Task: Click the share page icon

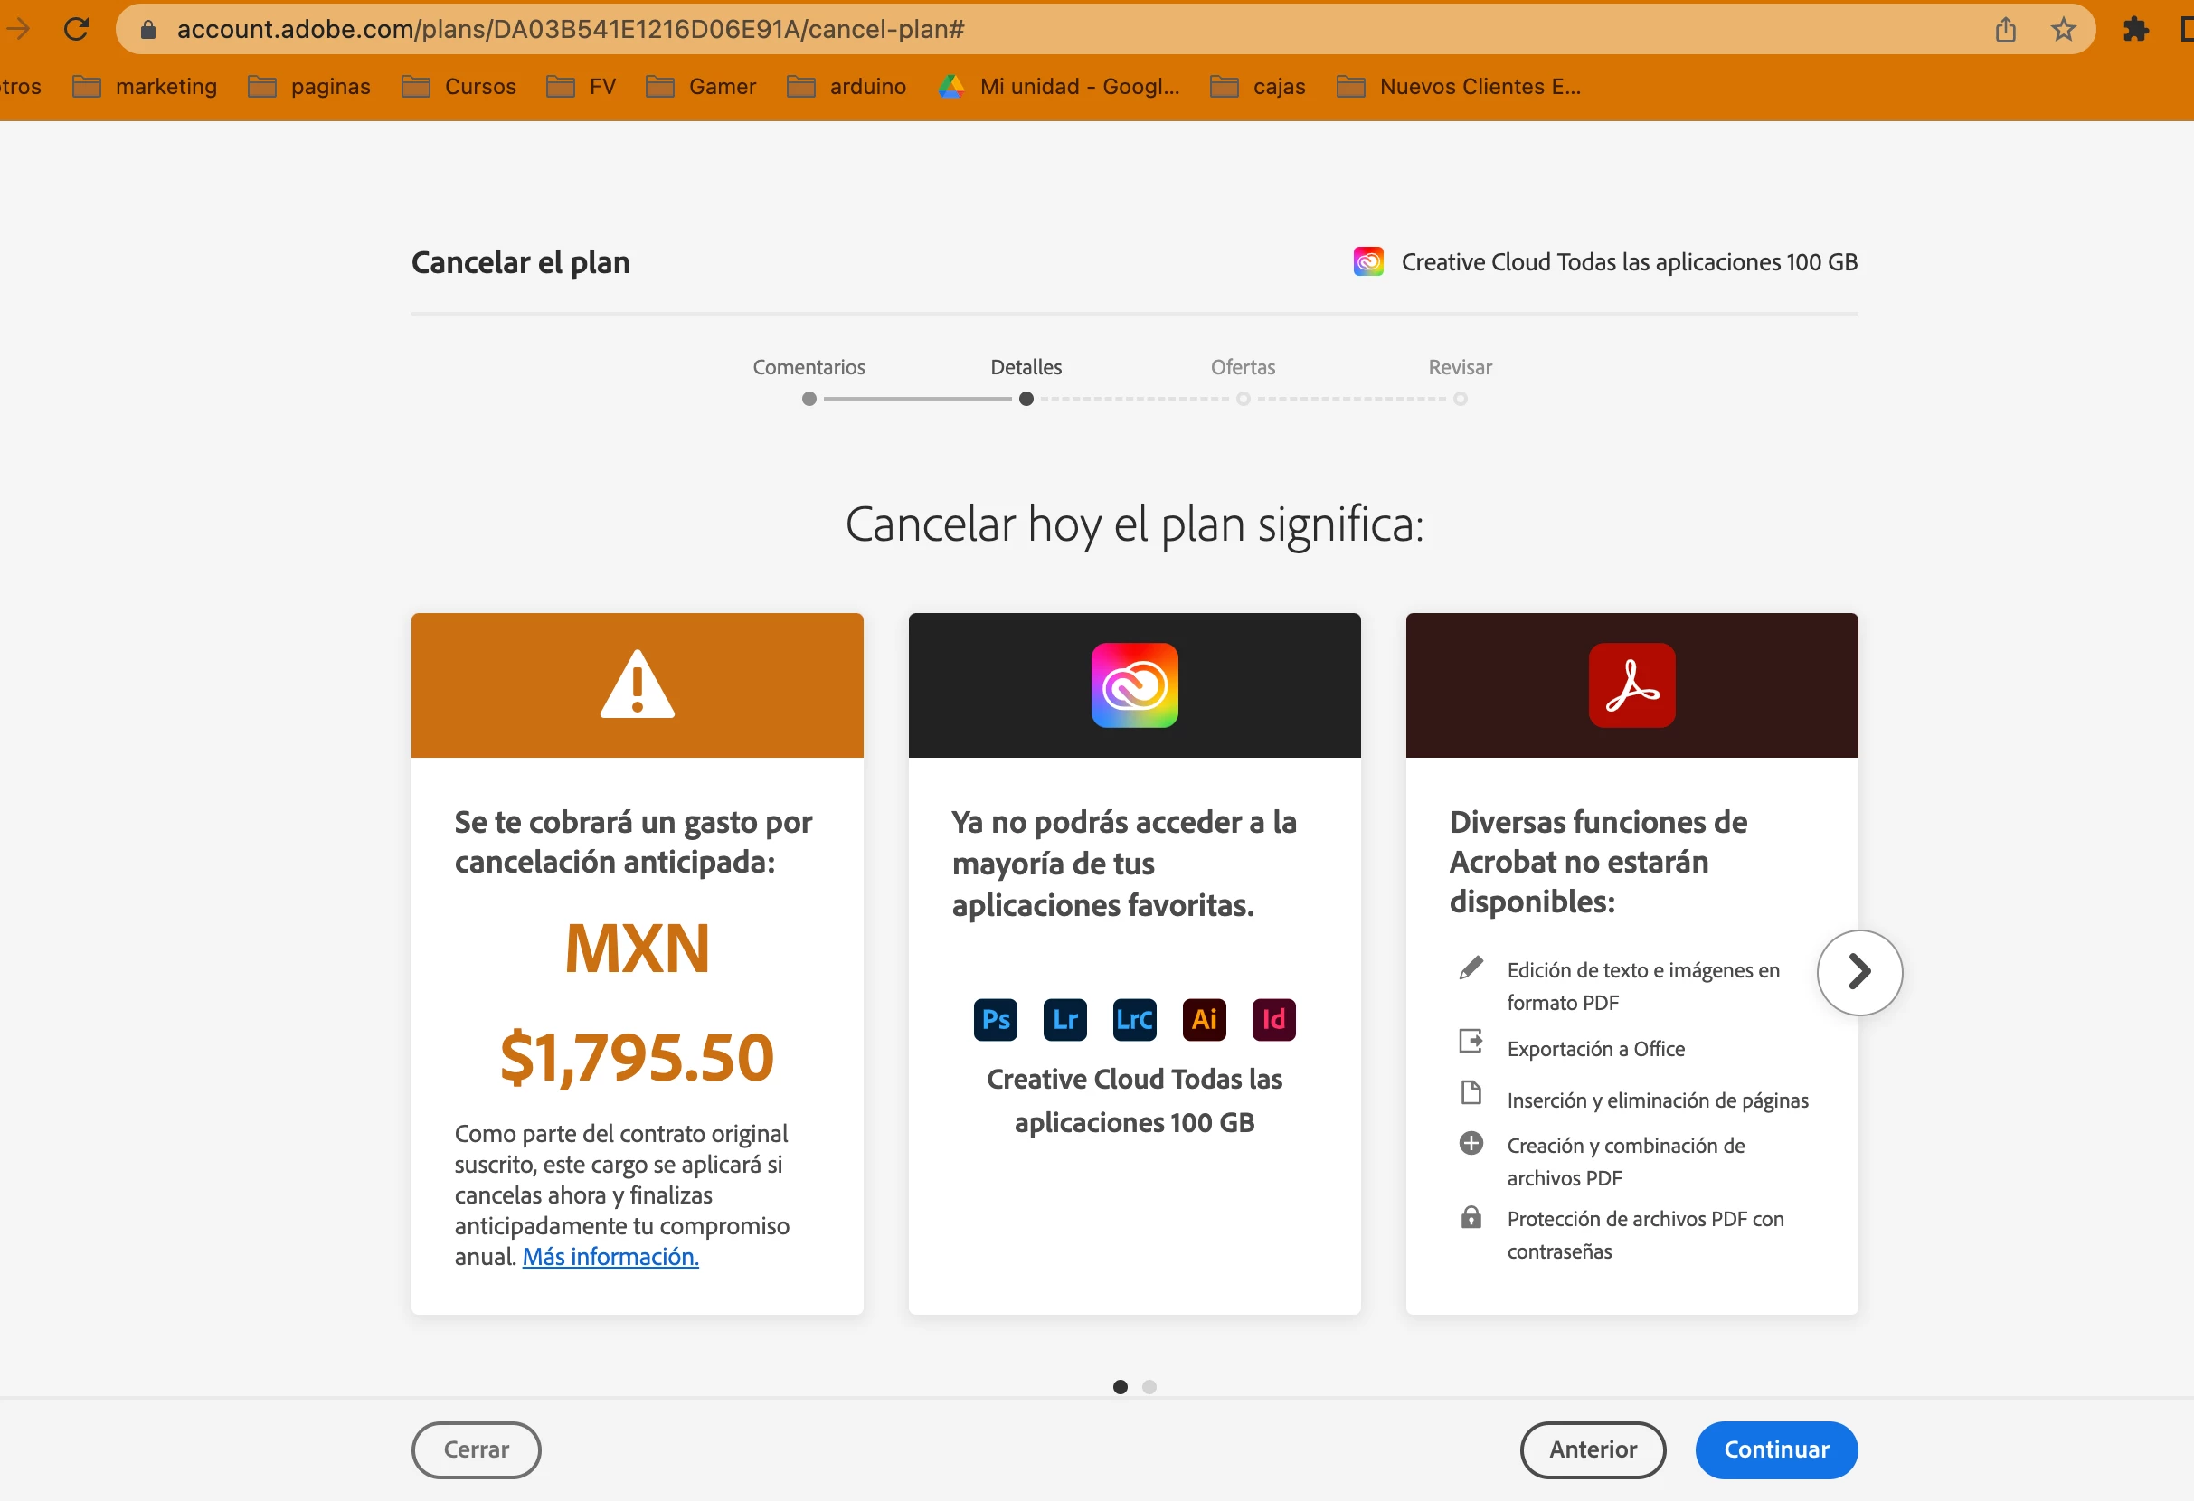Action: [x=2005, y=29]
